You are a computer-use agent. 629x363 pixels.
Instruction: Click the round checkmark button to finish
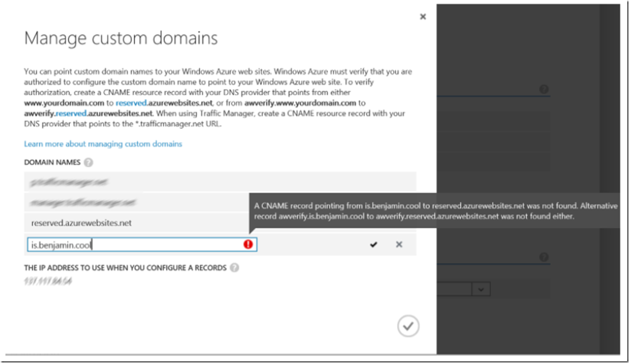tap(408, 326)
